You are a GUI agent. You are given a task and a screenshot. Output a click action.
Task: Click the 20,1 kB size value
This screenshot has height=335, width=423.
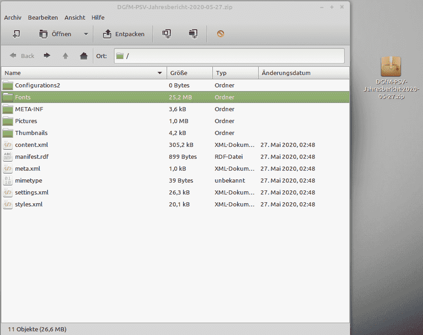pos(179,204)
